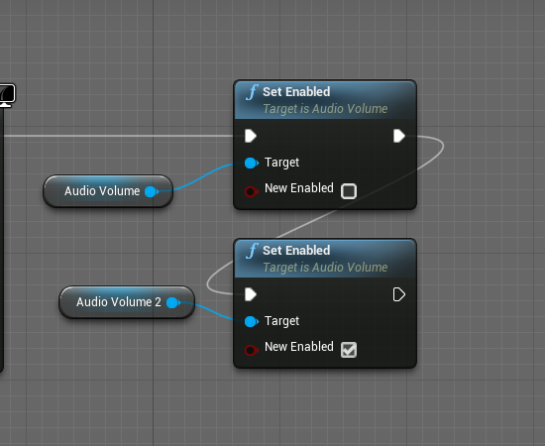Viewport: 545px width, 446px height.
Task: Click function icon on top Set Enabled header
Action: 252,92
